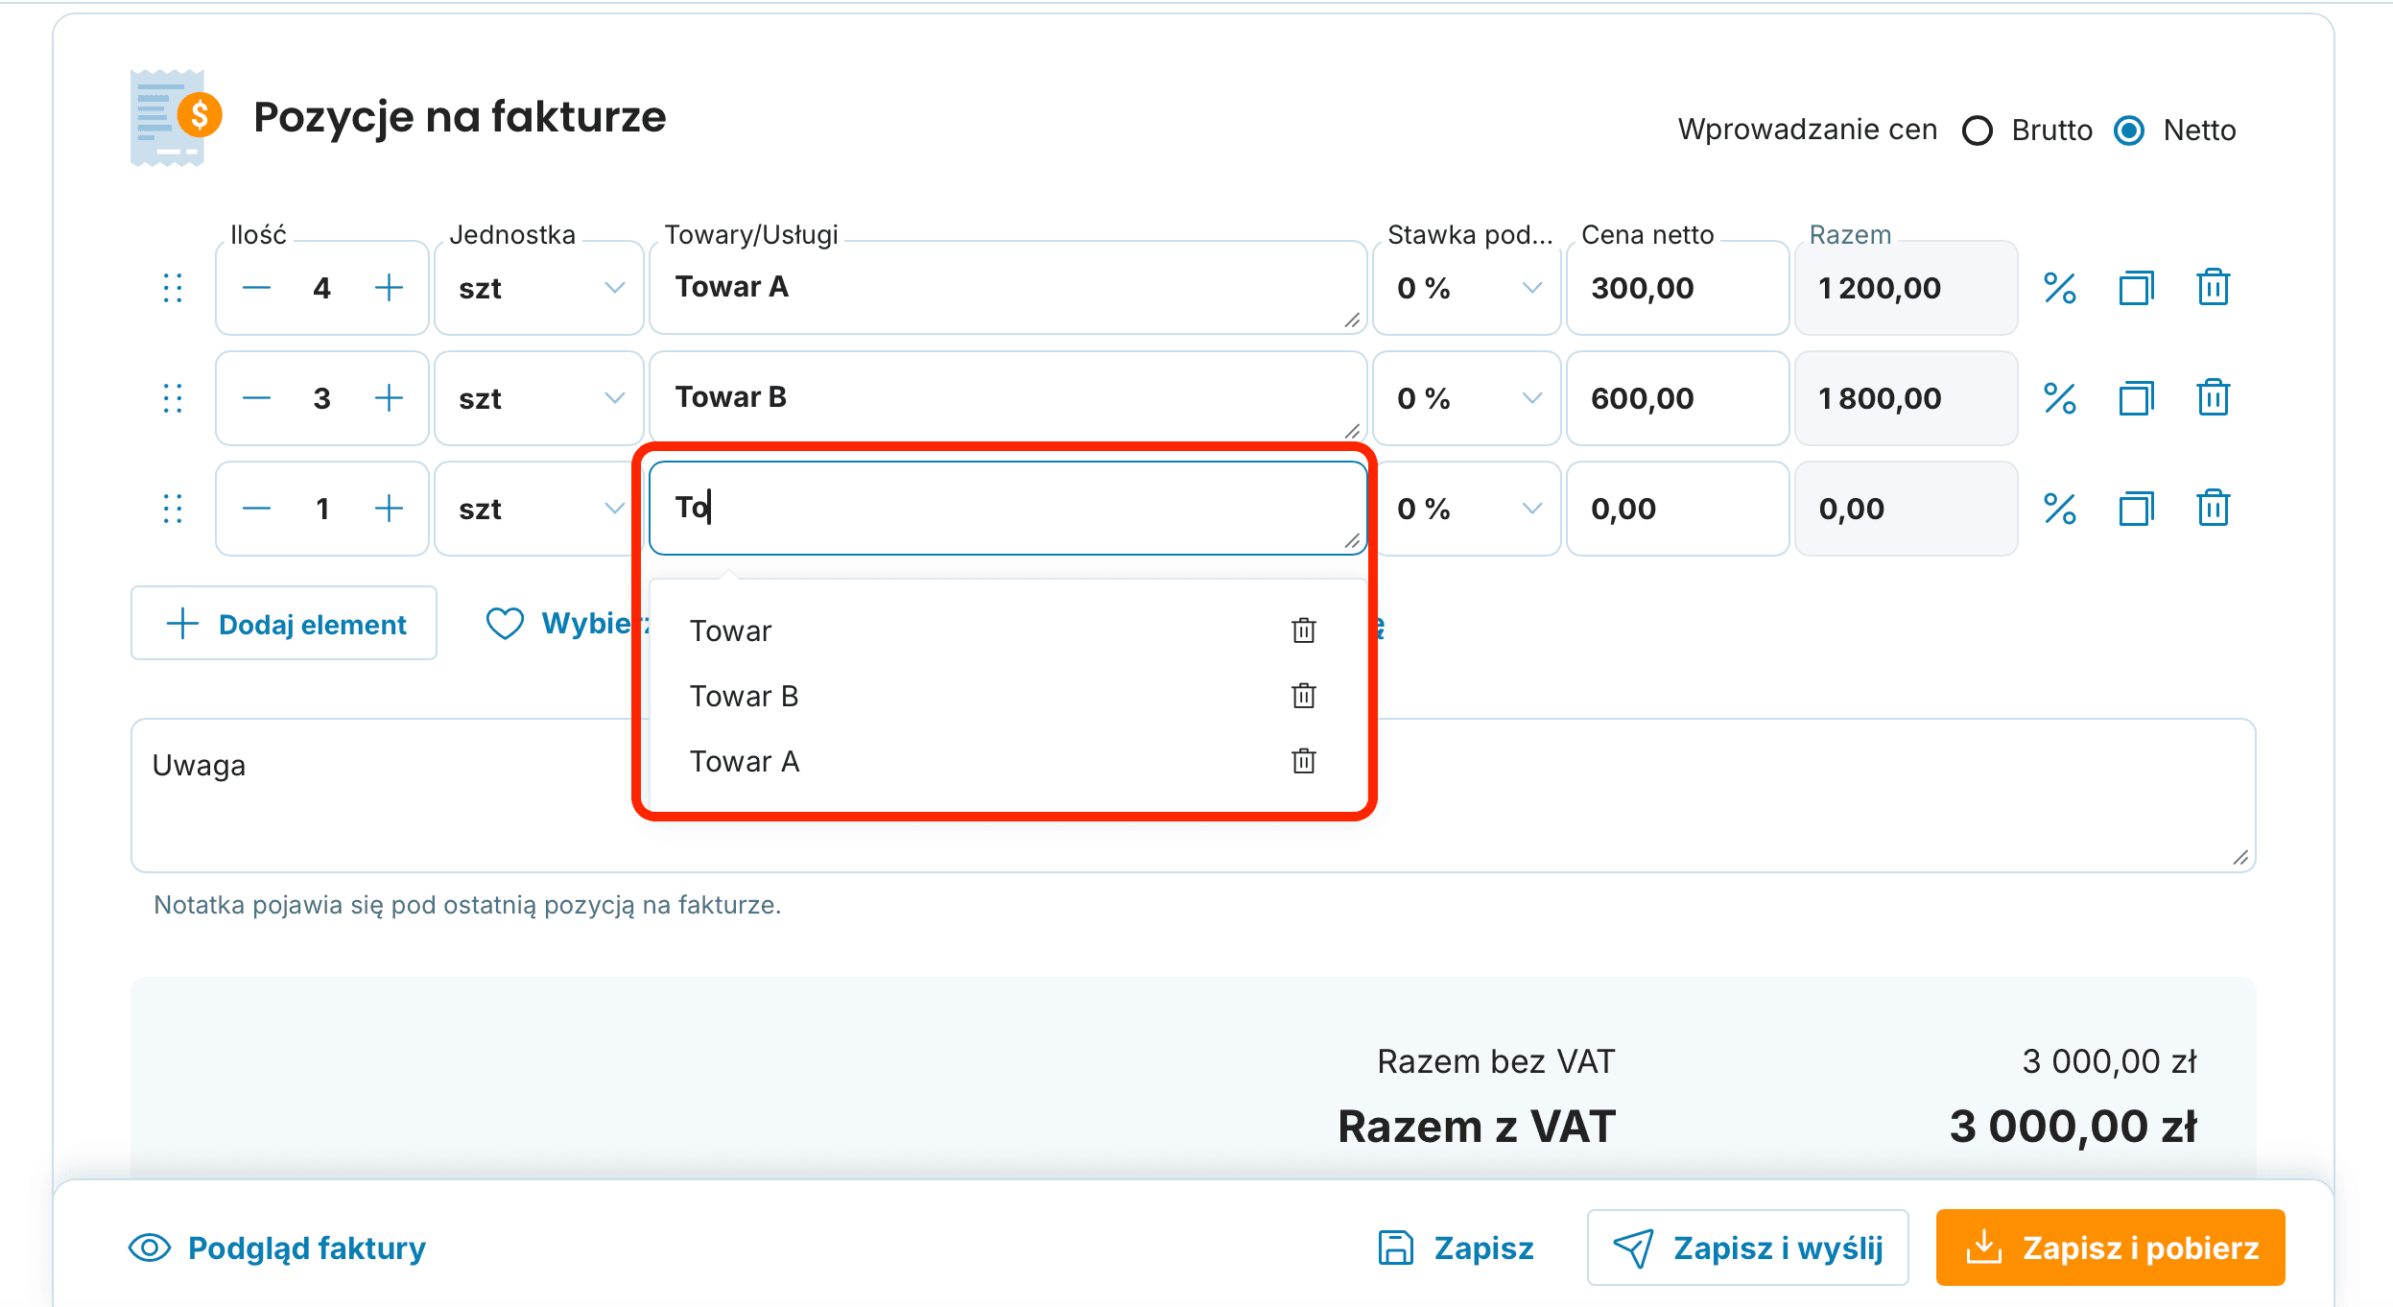
Task: Open Podgląd faktury preview
Action: tap(277, 1248)
